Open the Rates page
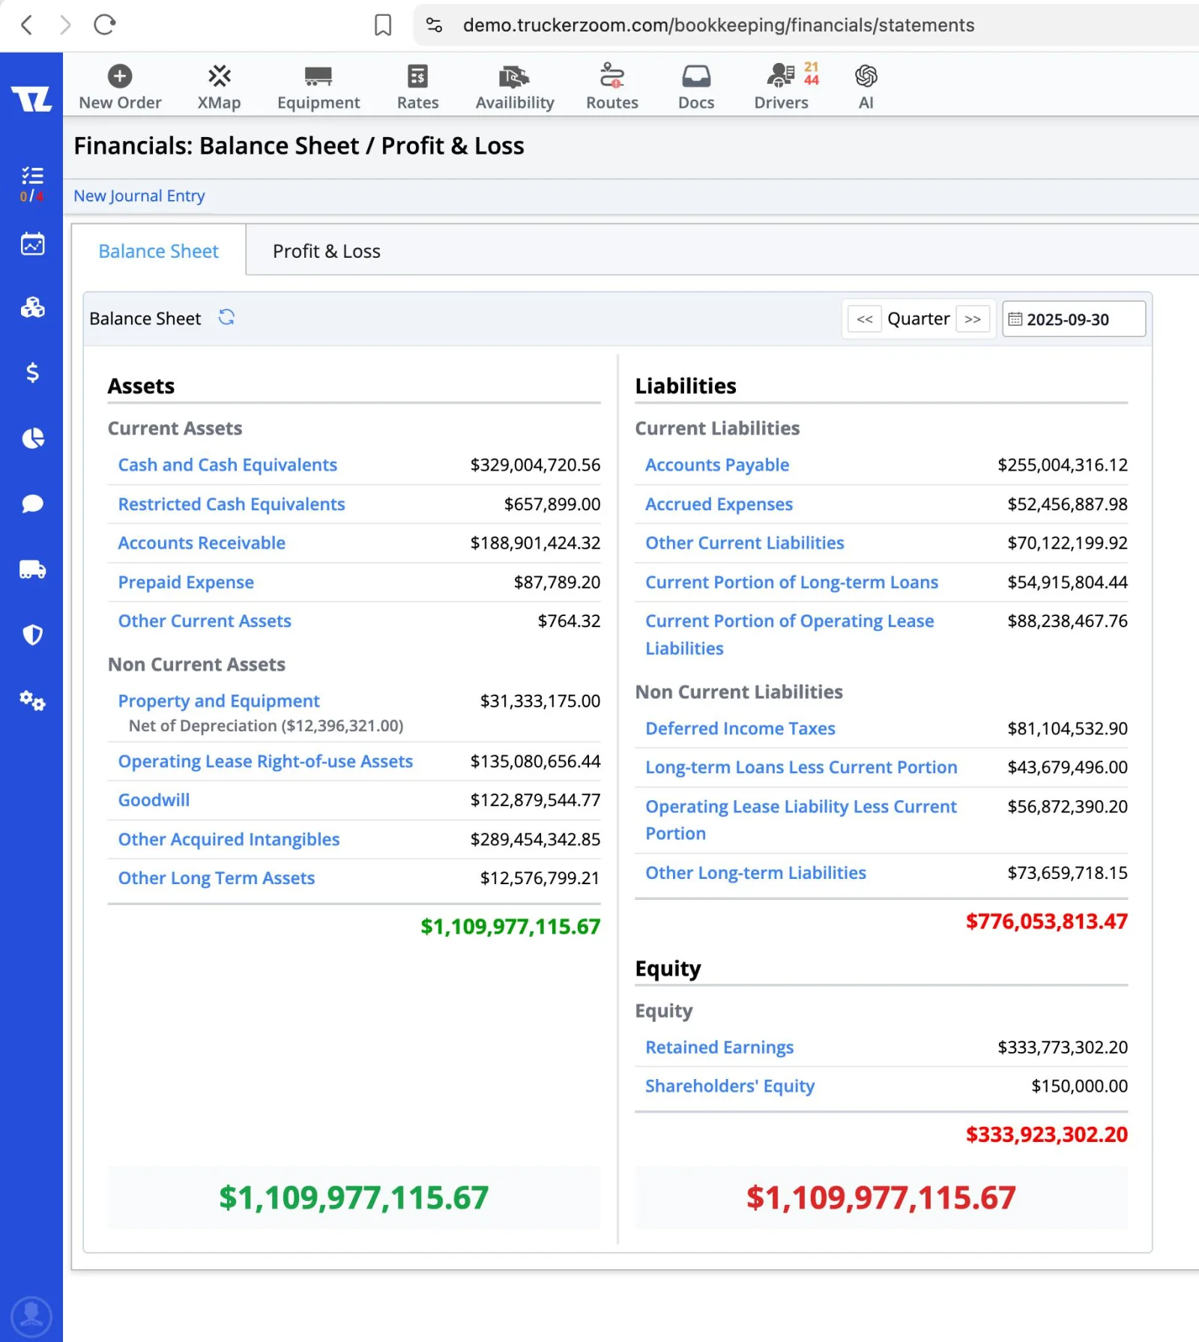 tap(417, 87)
